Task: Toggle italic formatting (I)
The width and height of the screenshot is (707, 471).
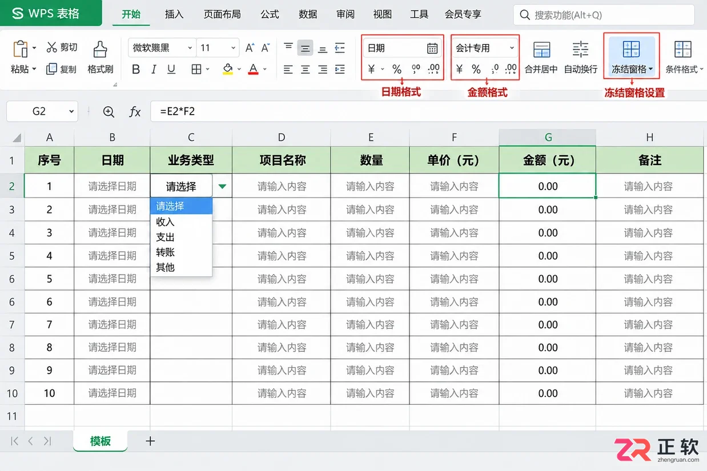Action: (x=154, y=70)
